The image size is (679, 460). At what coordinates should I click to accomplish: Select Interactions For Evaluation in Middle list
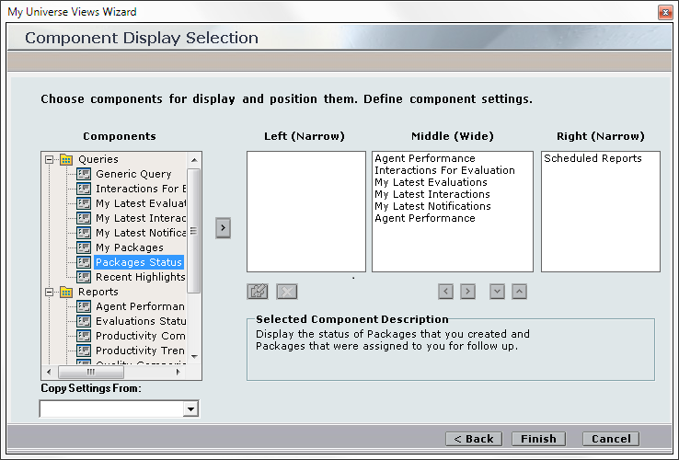[x=444, y=170]
